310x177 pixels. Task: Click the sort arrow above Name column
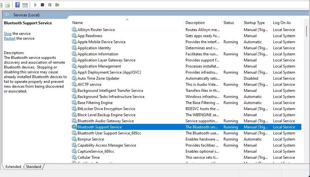[x=127, y=20]
